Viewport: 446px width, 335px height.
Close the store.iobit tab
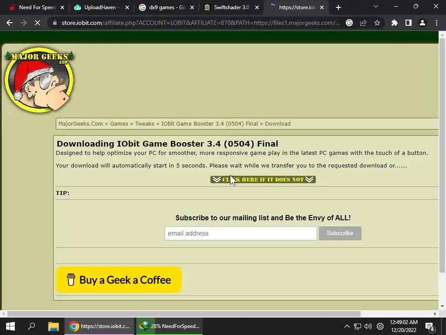click(322, 7)
